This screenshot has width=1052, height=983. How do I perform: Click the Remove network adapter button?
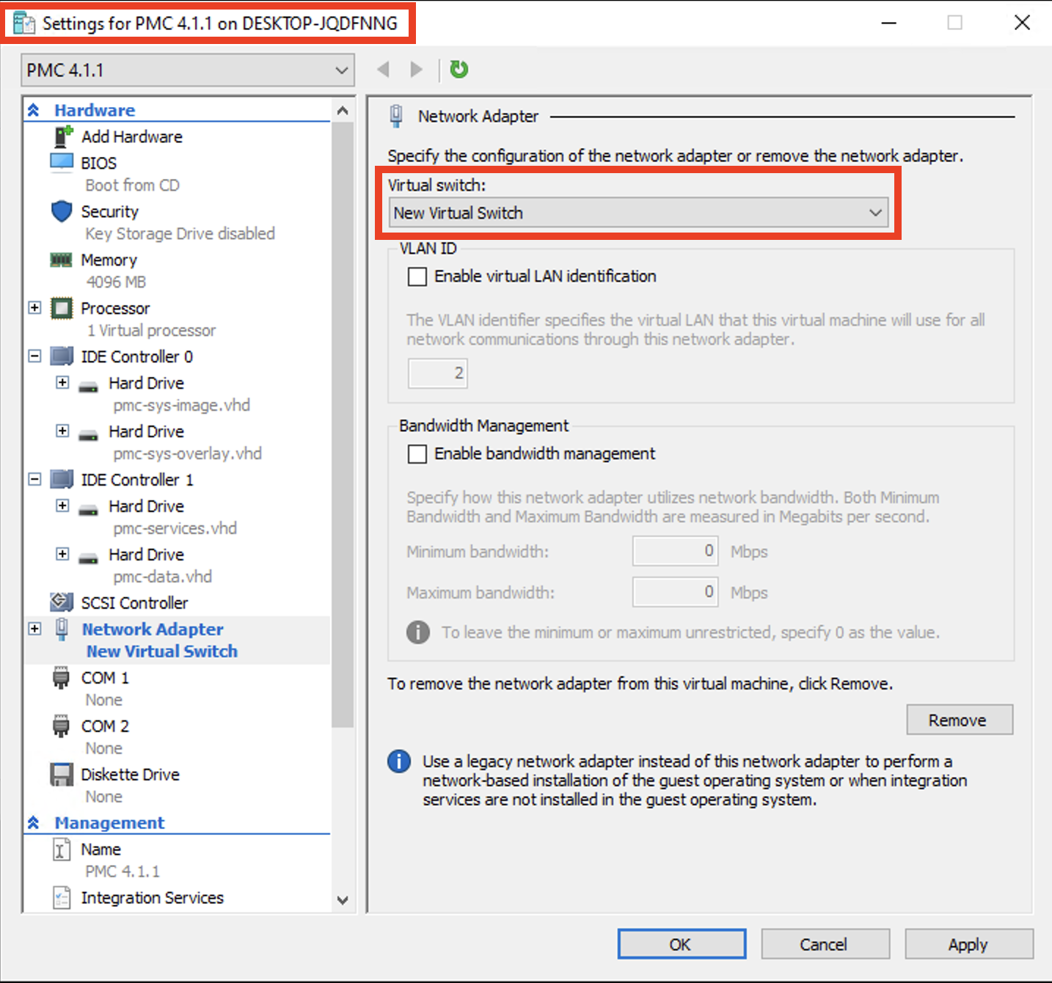[960, 720]
